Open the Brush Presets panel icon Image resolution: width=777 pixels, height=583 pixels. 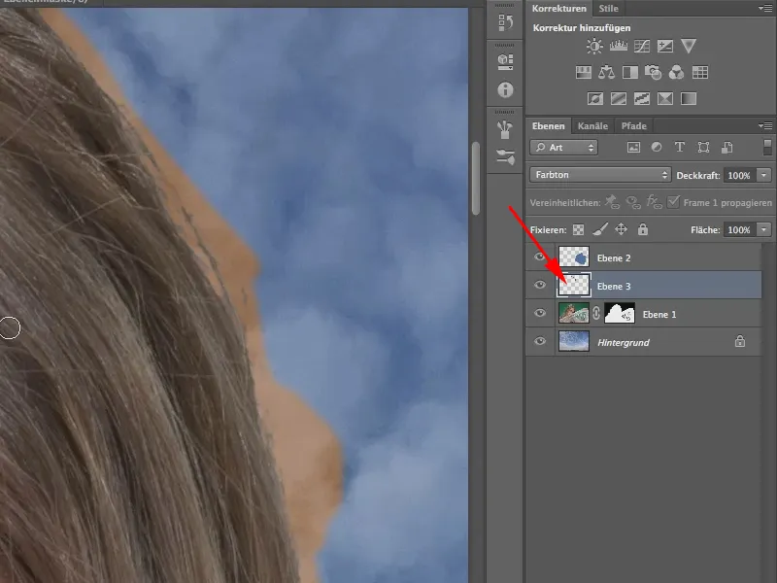505,157
